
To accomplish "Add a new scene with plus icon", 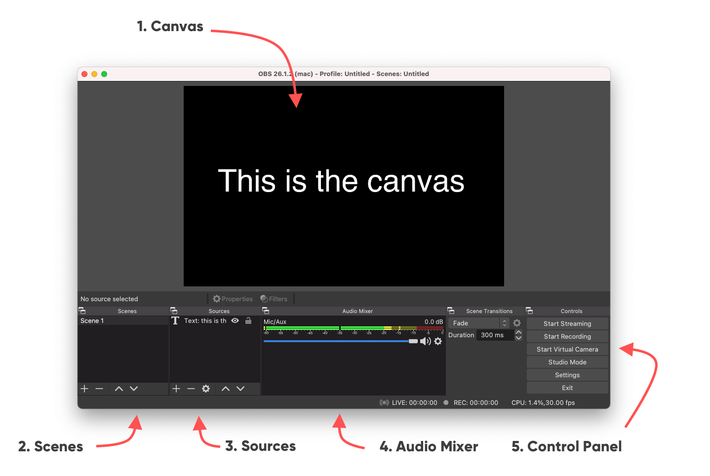I will coord(84,389).
